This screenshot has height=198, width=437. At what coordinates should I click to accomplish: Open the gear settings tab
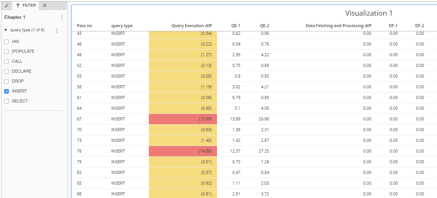[x=45, y=5]
